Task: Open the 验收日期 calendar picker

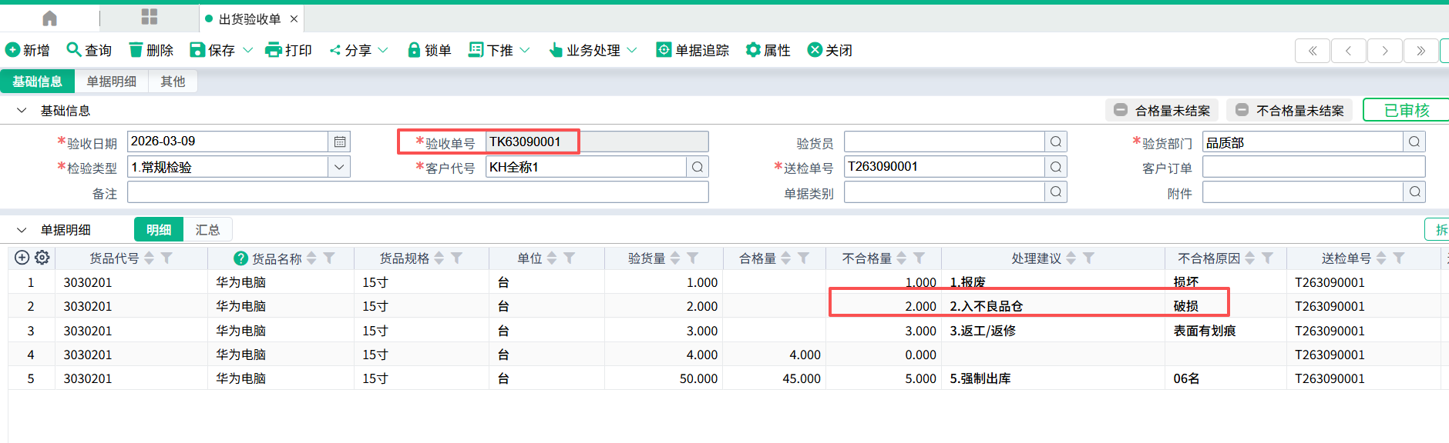Action: pyautogui.click(x=339, y=142)
